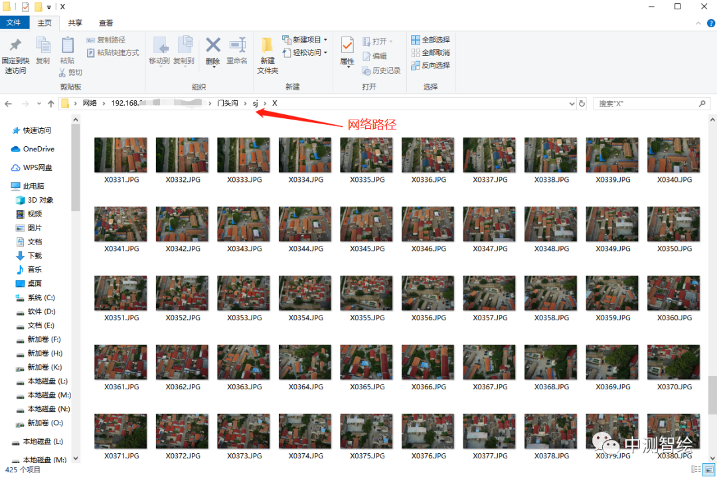This screenshot has height=477, width=717.
Task: Collapse the ribbon with the chevron
Action: [698, 23]
